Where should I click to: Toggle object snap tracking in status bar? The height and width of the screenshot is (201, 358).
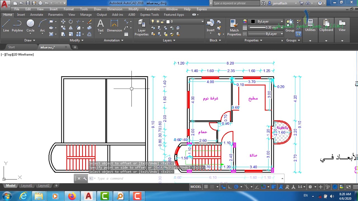(257, 187)
